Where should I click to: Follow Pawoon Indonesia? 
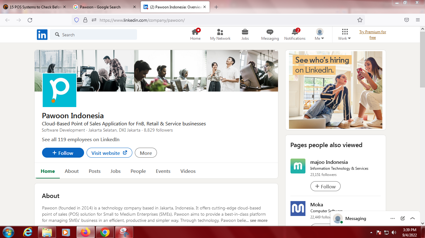coord(63,153)
